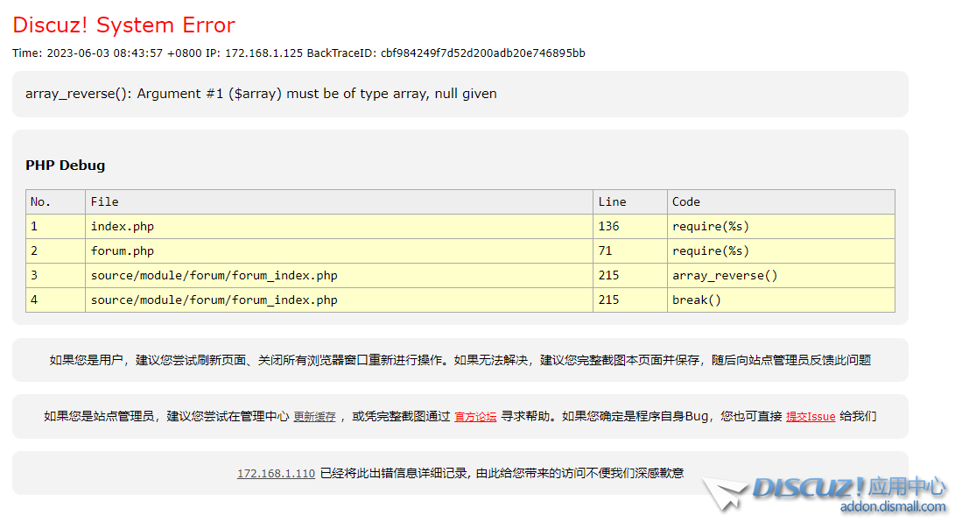Click the break() code cell

point(691,300)
